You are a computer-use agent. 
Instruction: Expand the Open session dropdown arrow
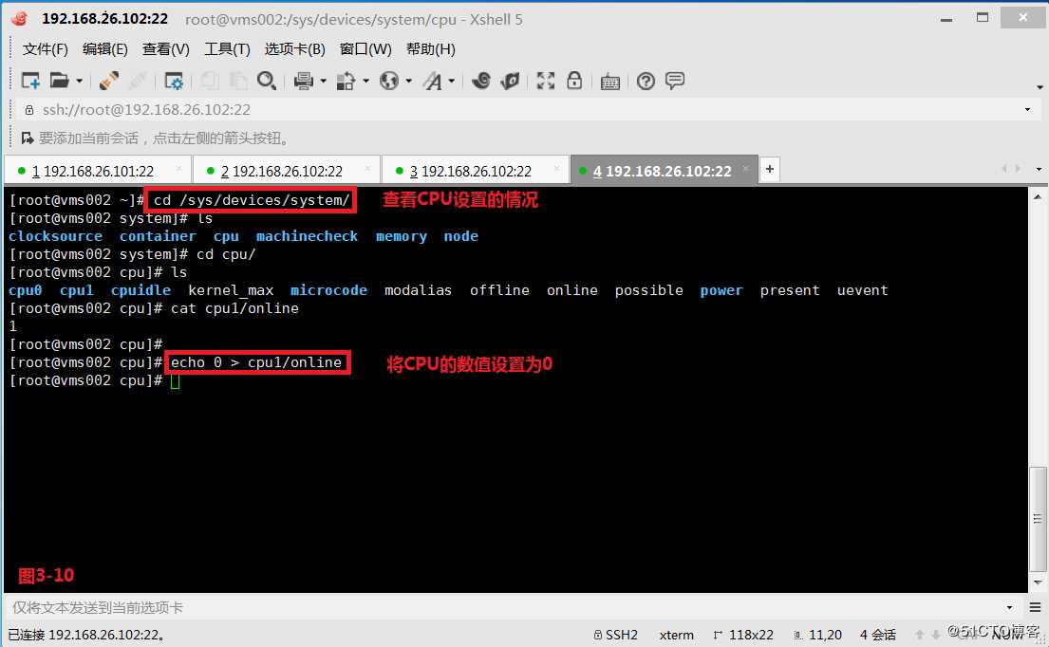[x=79, y=82]
